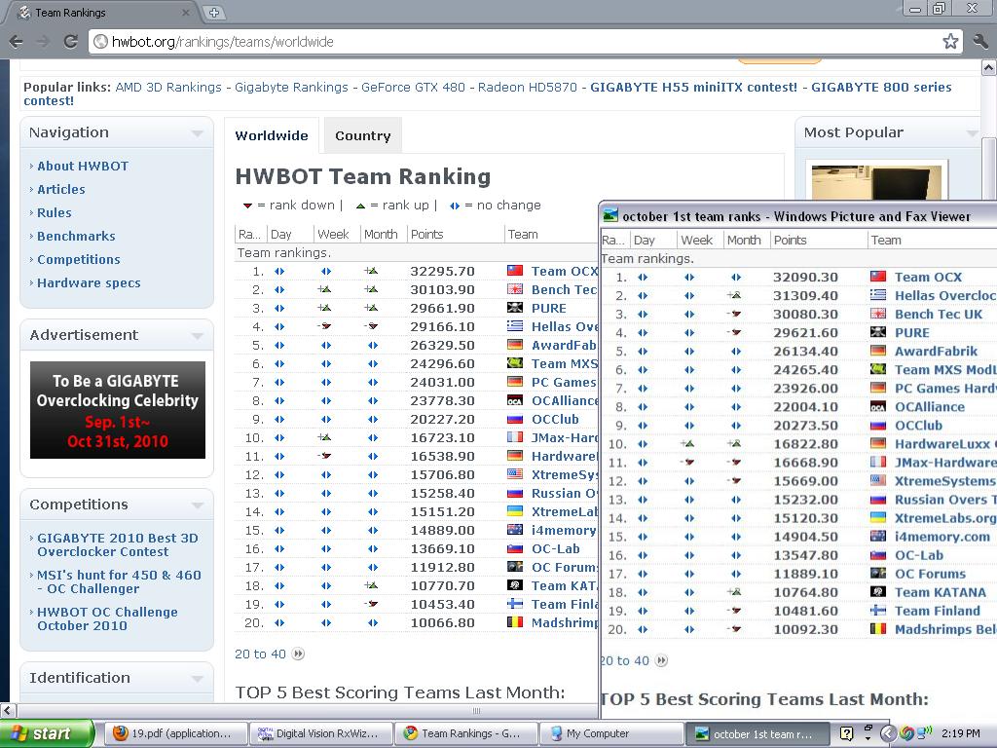The height and width of the screenshot is (748, 997).
Task: Open the About HWBOT navigation link
Action: 83,166
